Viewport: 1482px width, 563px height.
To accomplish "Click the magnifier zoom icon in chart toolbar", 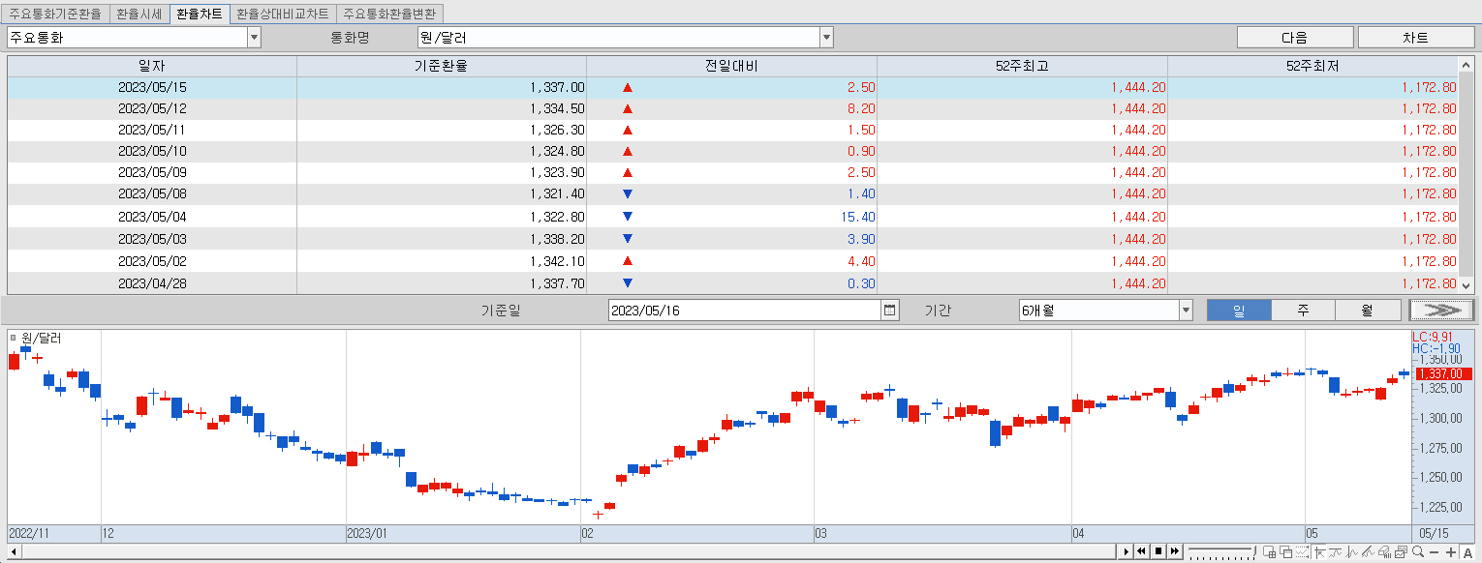I will click(x=1418, y=551).
